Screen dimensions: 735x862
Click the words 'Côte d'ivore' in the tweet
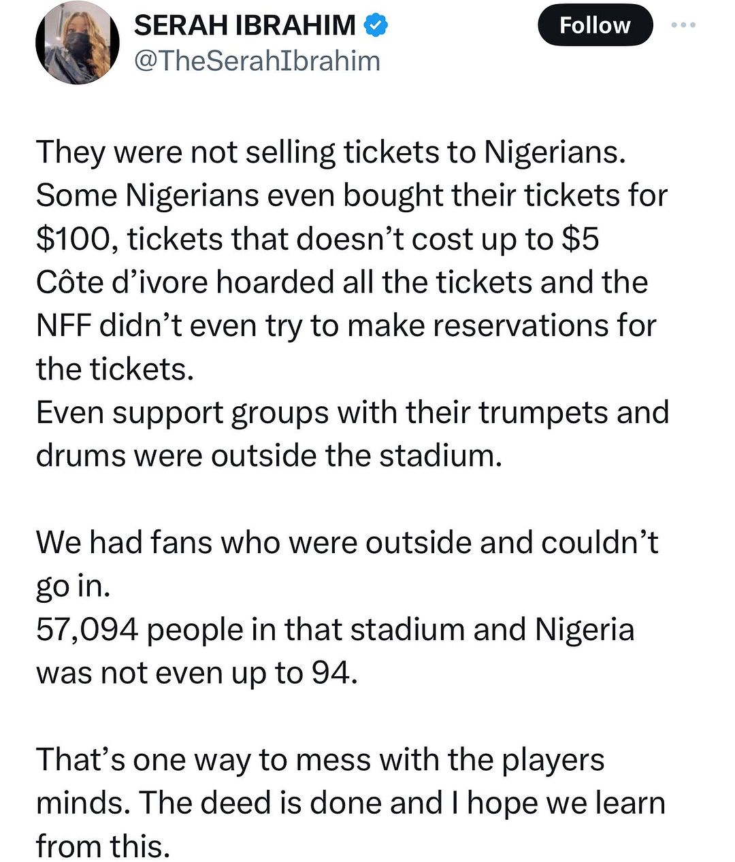(x=122, y=282)
